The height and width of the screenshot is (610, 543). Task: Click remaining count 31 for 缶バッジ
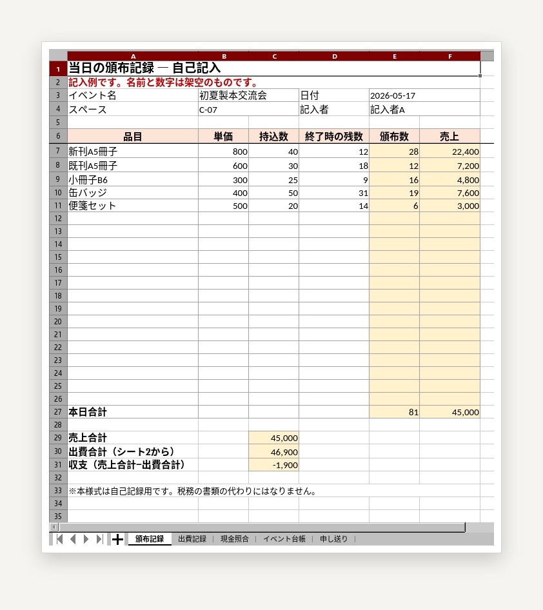334,193
